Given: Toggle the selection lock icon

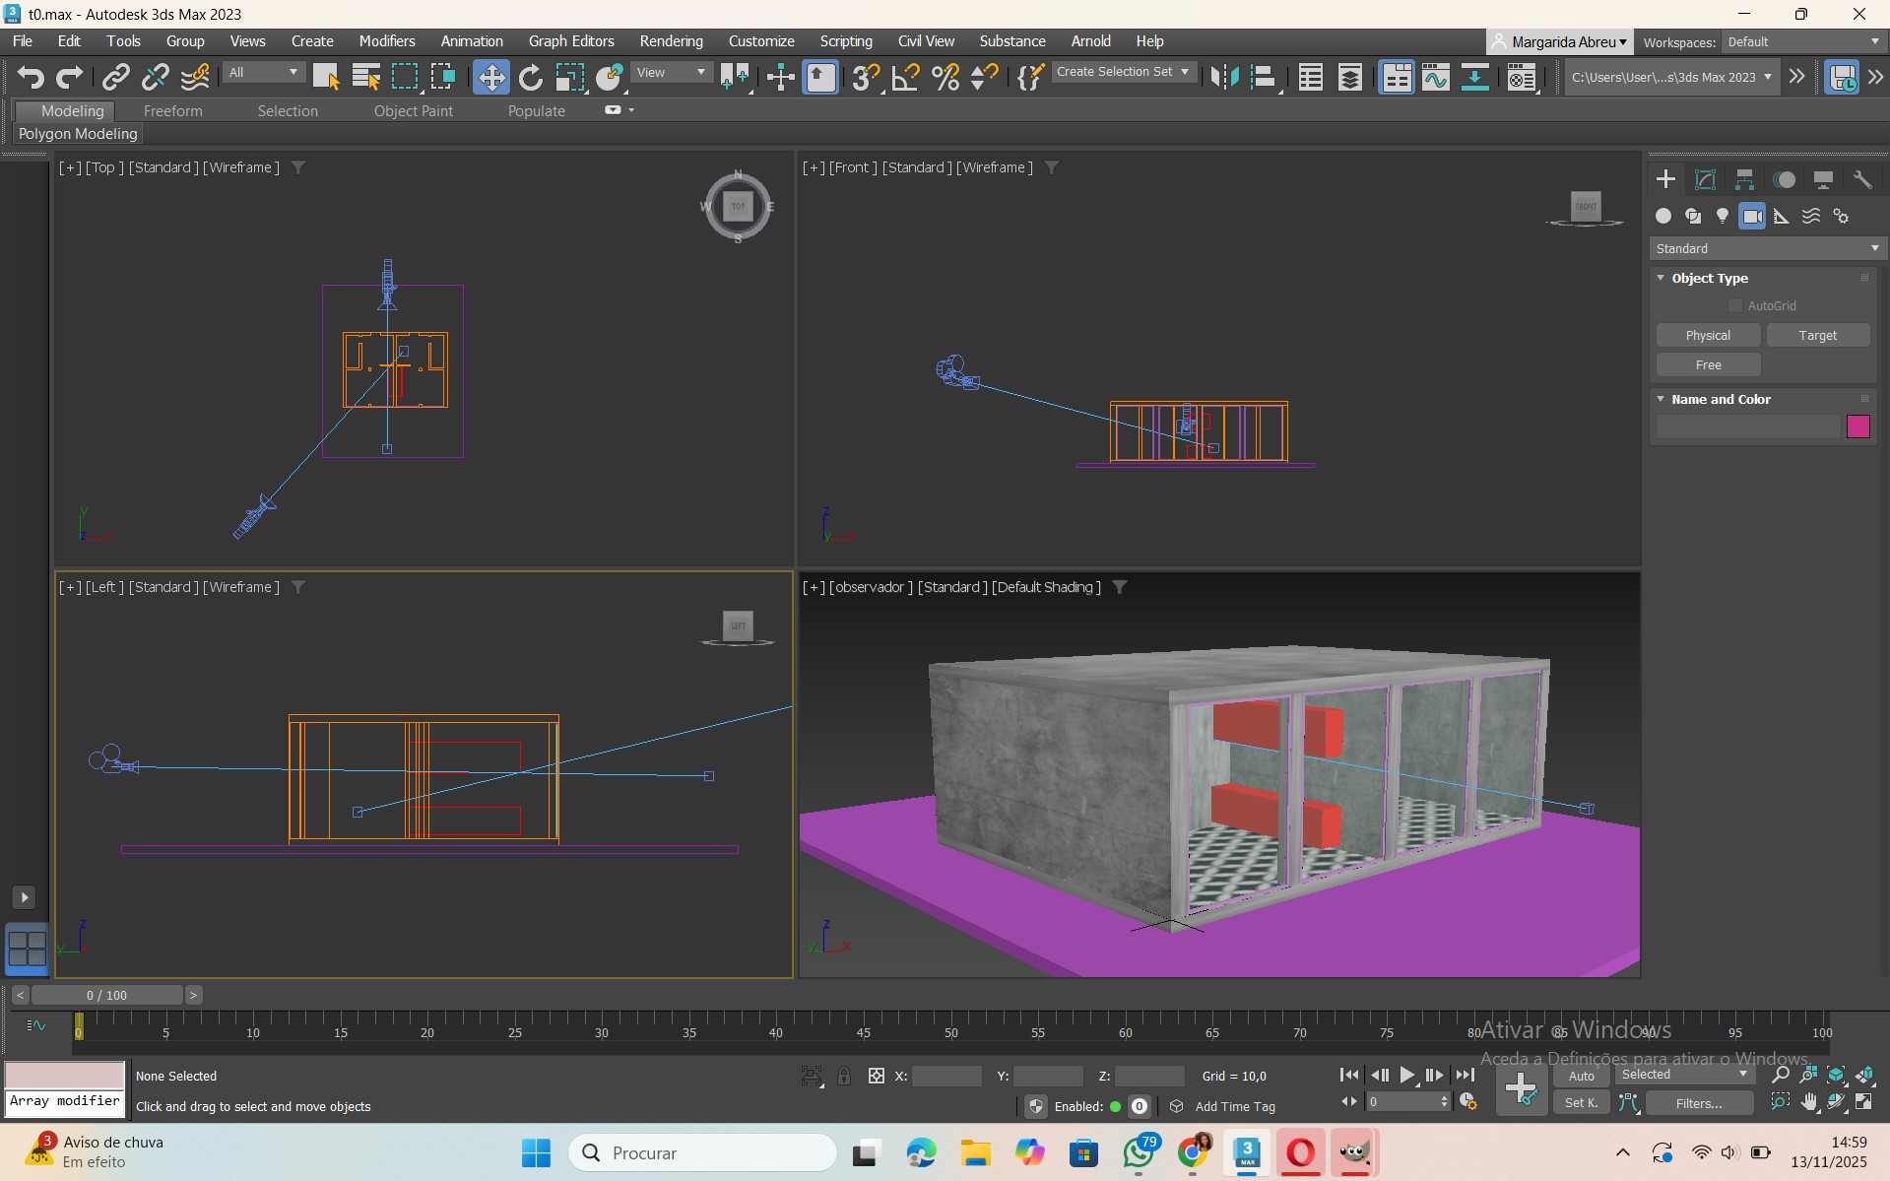Looking at the screenshot, I should pyautogui.click(x=844, y=1076).
